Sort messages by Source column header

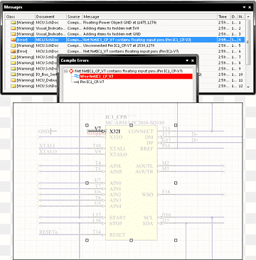74,17
